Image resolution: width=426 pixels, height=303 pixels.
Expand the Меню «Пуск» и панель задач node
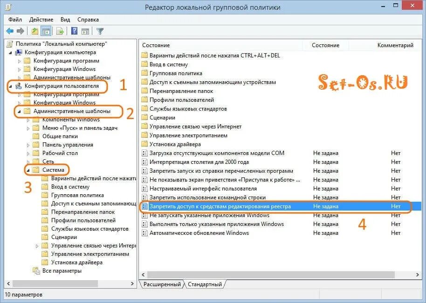point(28,128)
